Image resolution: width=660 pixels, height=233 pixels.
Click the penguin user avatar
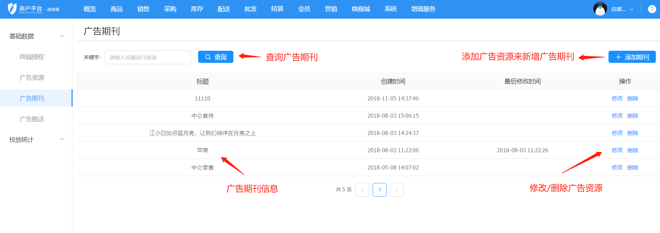(x=600, y=9)
